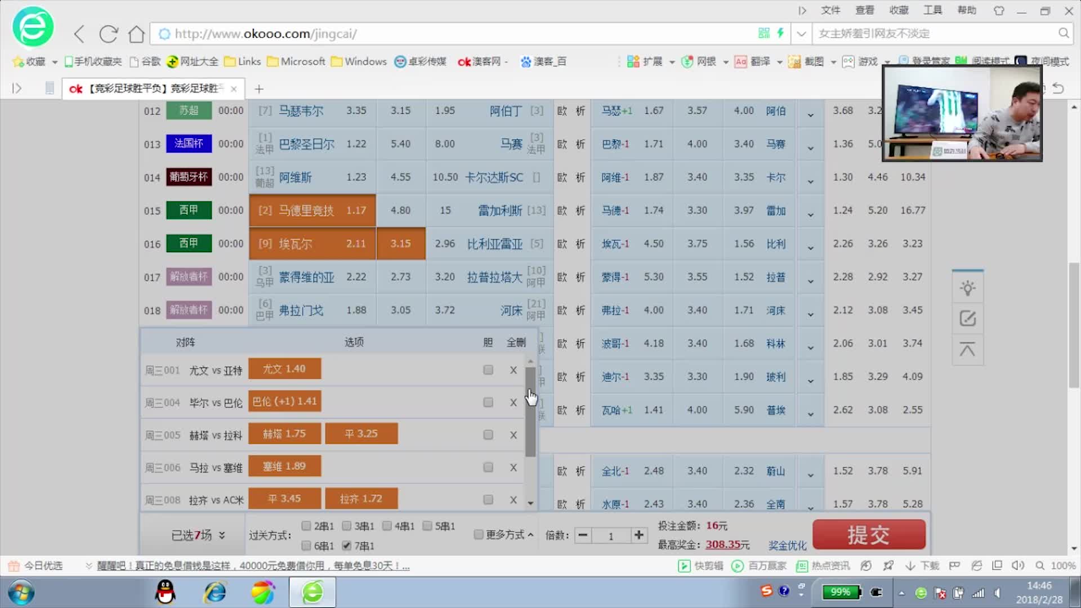
Task: Click the undo arrow icon near the tab bar
Action: click(x=1058, y=88)
